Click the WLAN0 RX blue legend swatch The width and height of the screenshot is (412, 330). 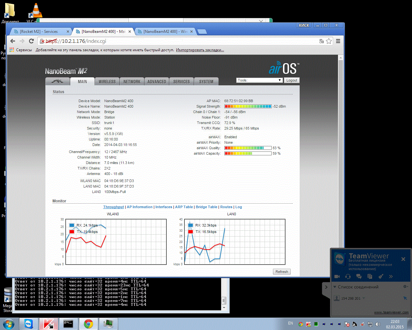point(72,225)
